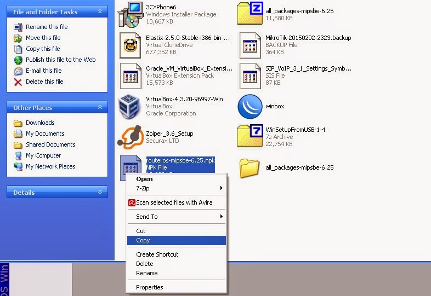
Task: Click the Copy this file icon
Action: [x=18, y=49]
